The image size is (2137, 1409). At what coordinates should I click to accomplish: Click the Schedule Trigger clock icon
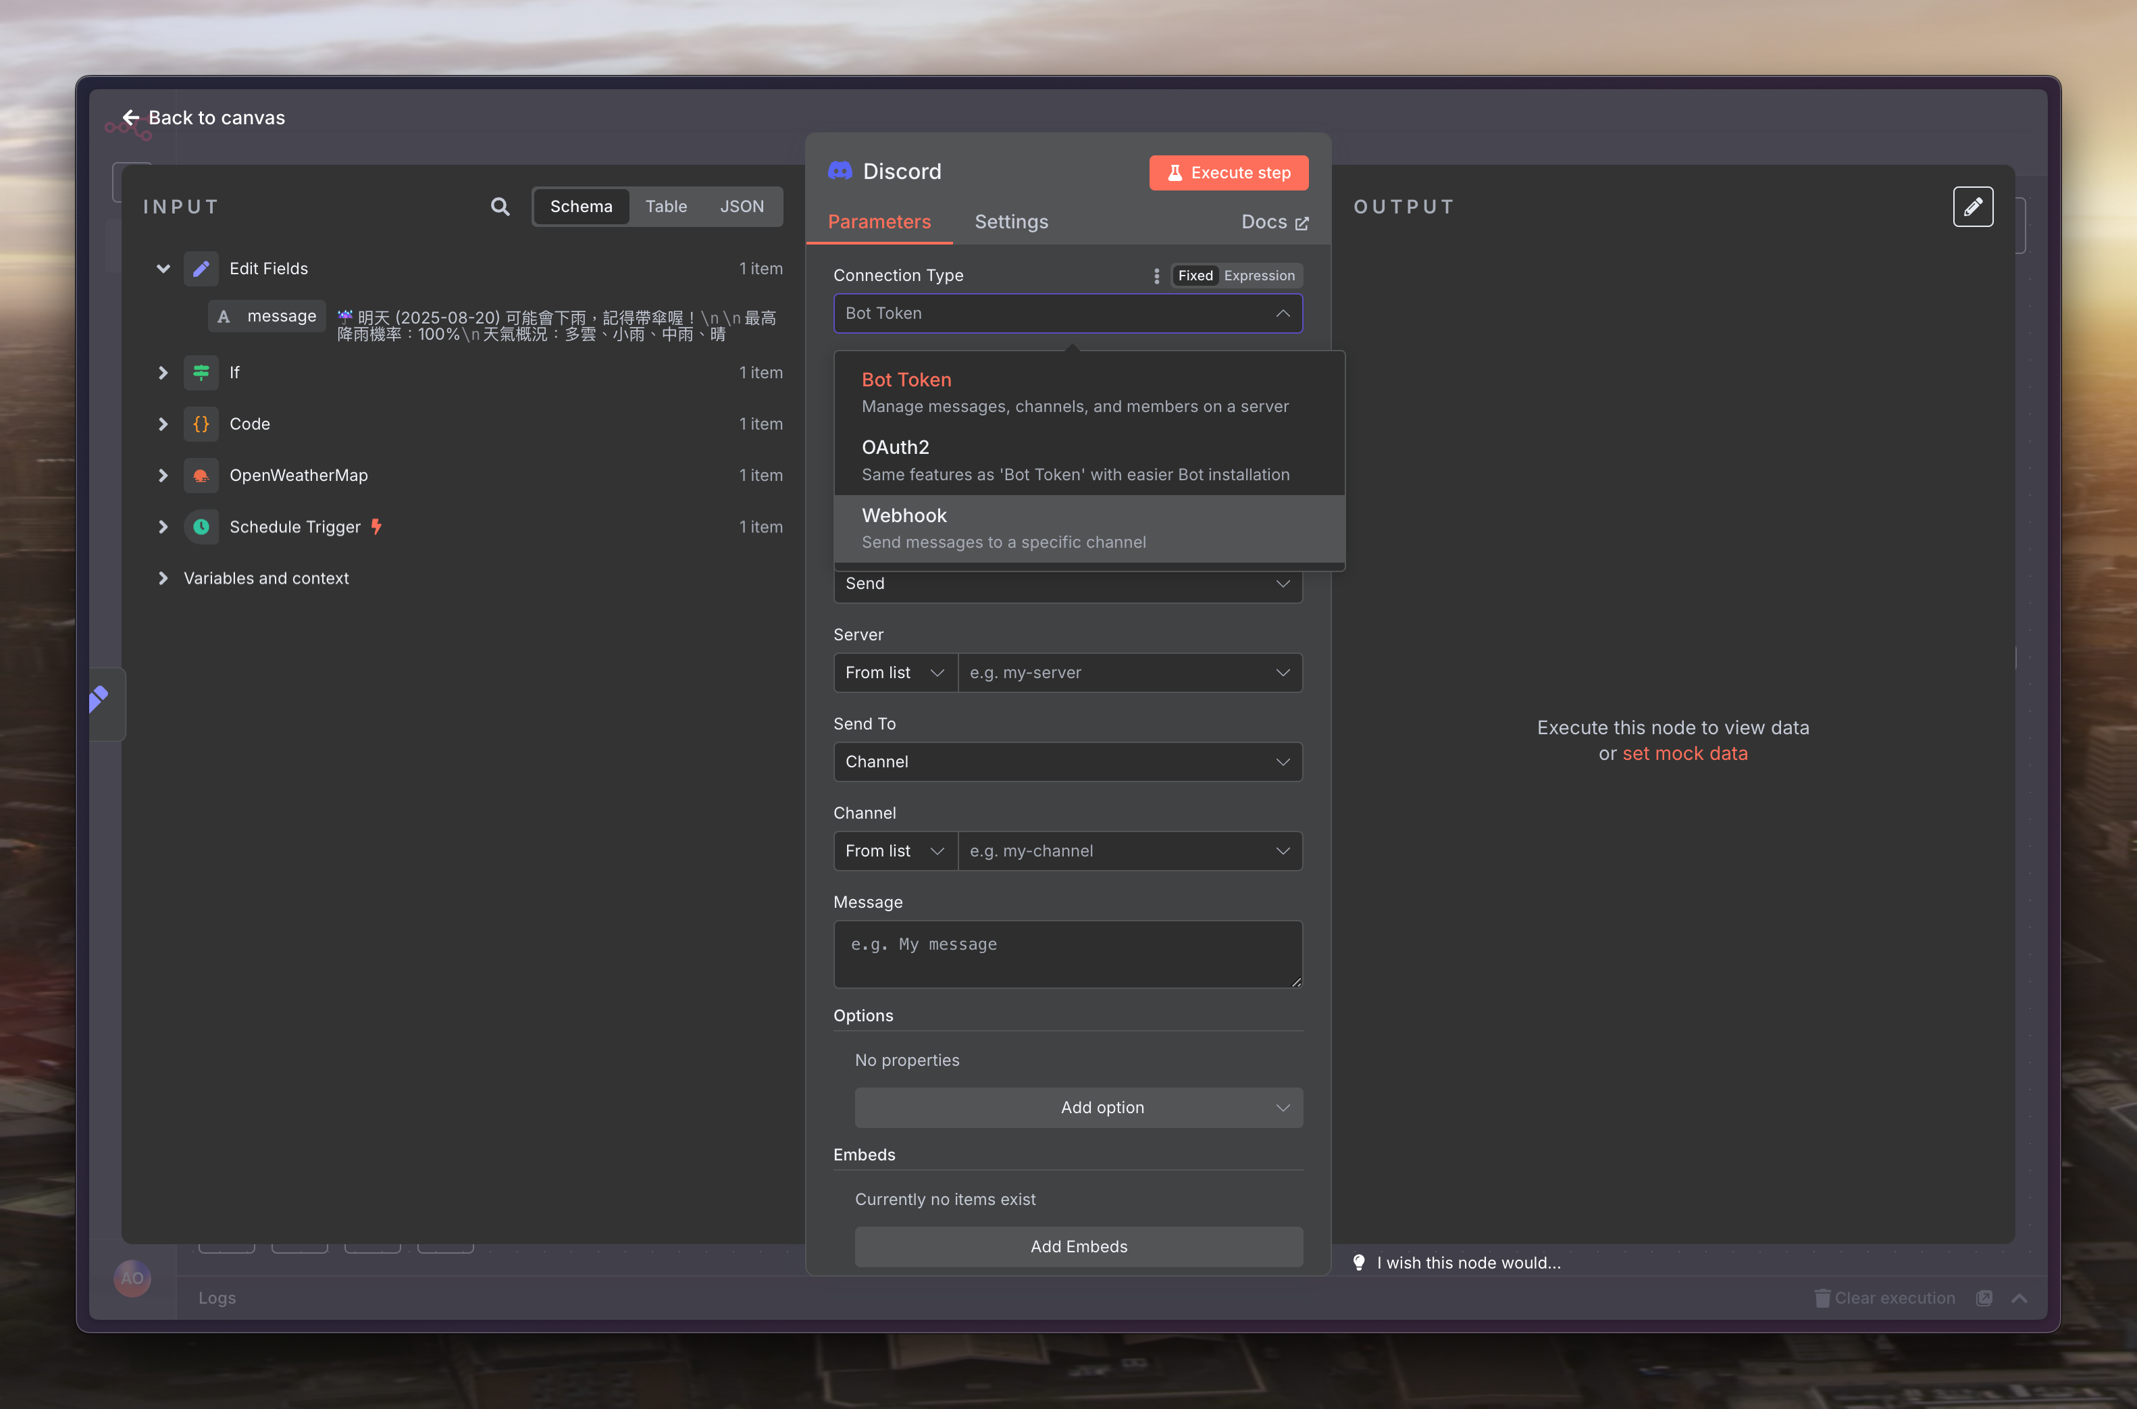click(x=201, y=527)
